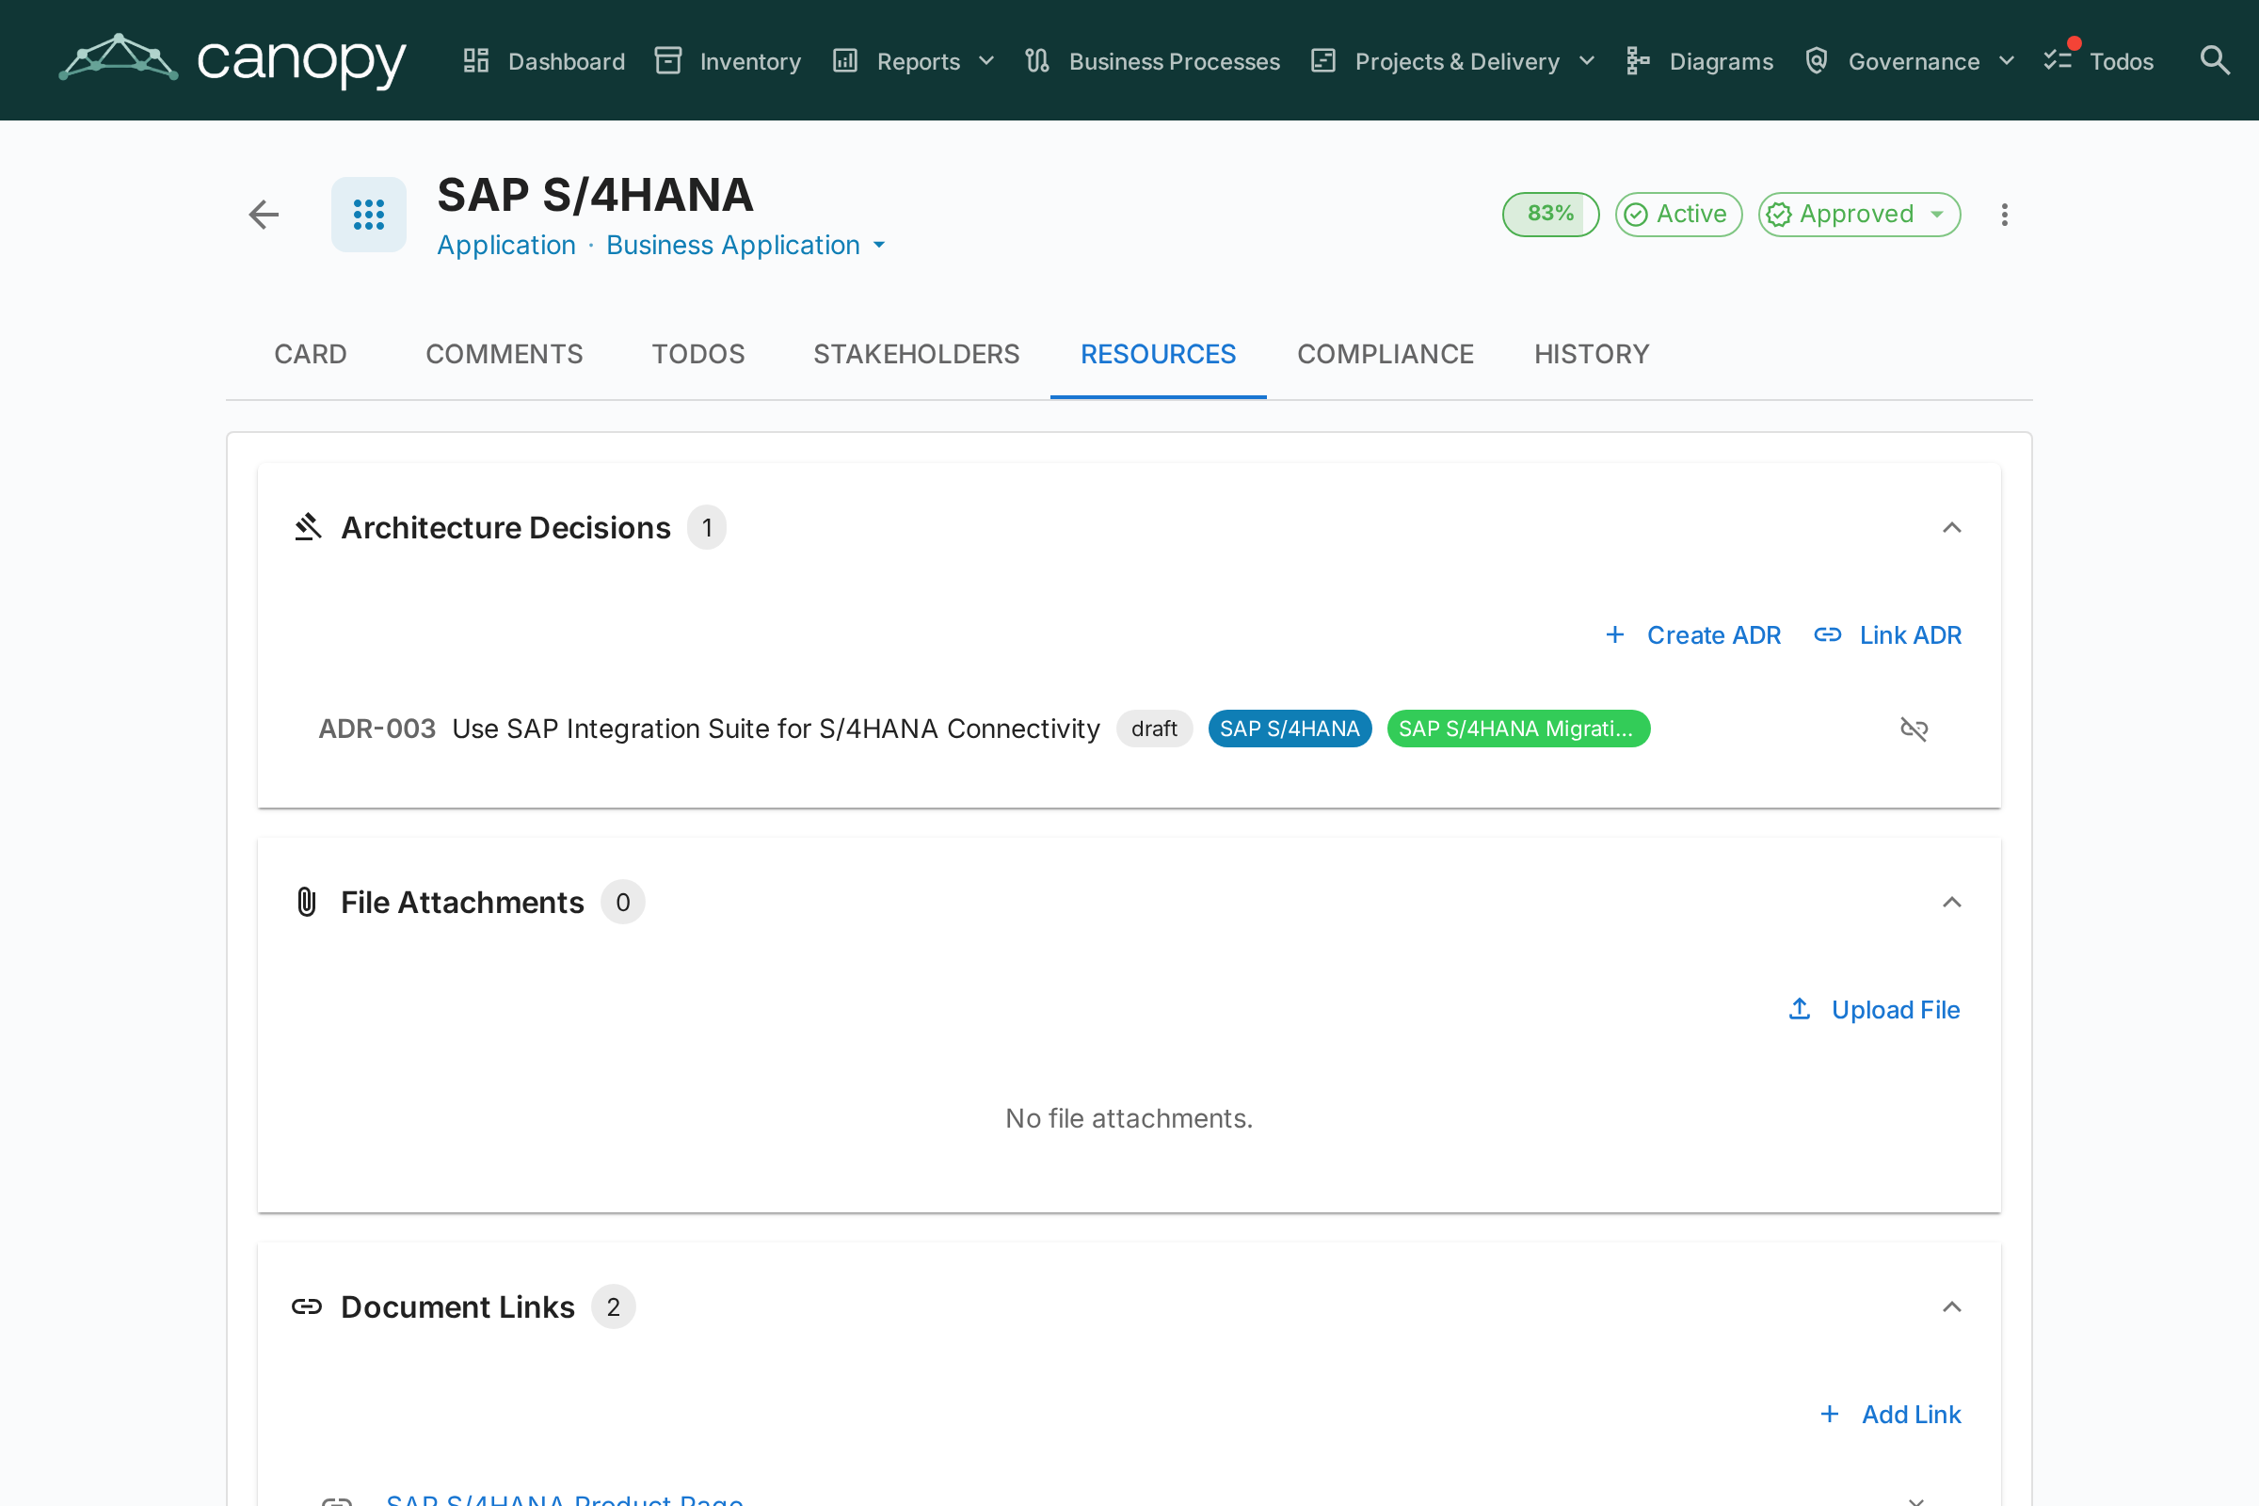Open Diagrams from the top navigation

click(x=1699, y=60)
